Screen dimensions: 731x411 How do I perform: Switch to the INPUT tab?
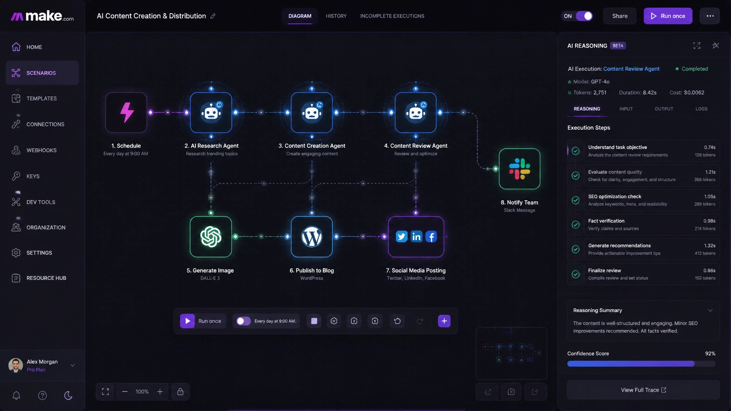tap(626, 109)
